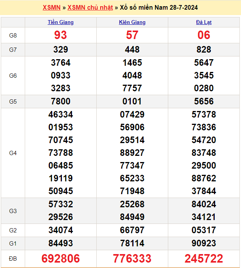Click the G3 result 84024
The height and width of the screenshot is (268, 241).
pos(204,204)
